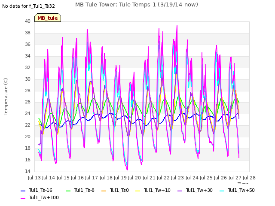Select the Tul1_Tw+30 legend label
The image size is (275, 206).
[x=199, y=191]
